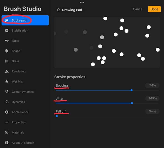
Task: Open the About this brush info icon
Action: pyautogui.click(x=7, y=142)
